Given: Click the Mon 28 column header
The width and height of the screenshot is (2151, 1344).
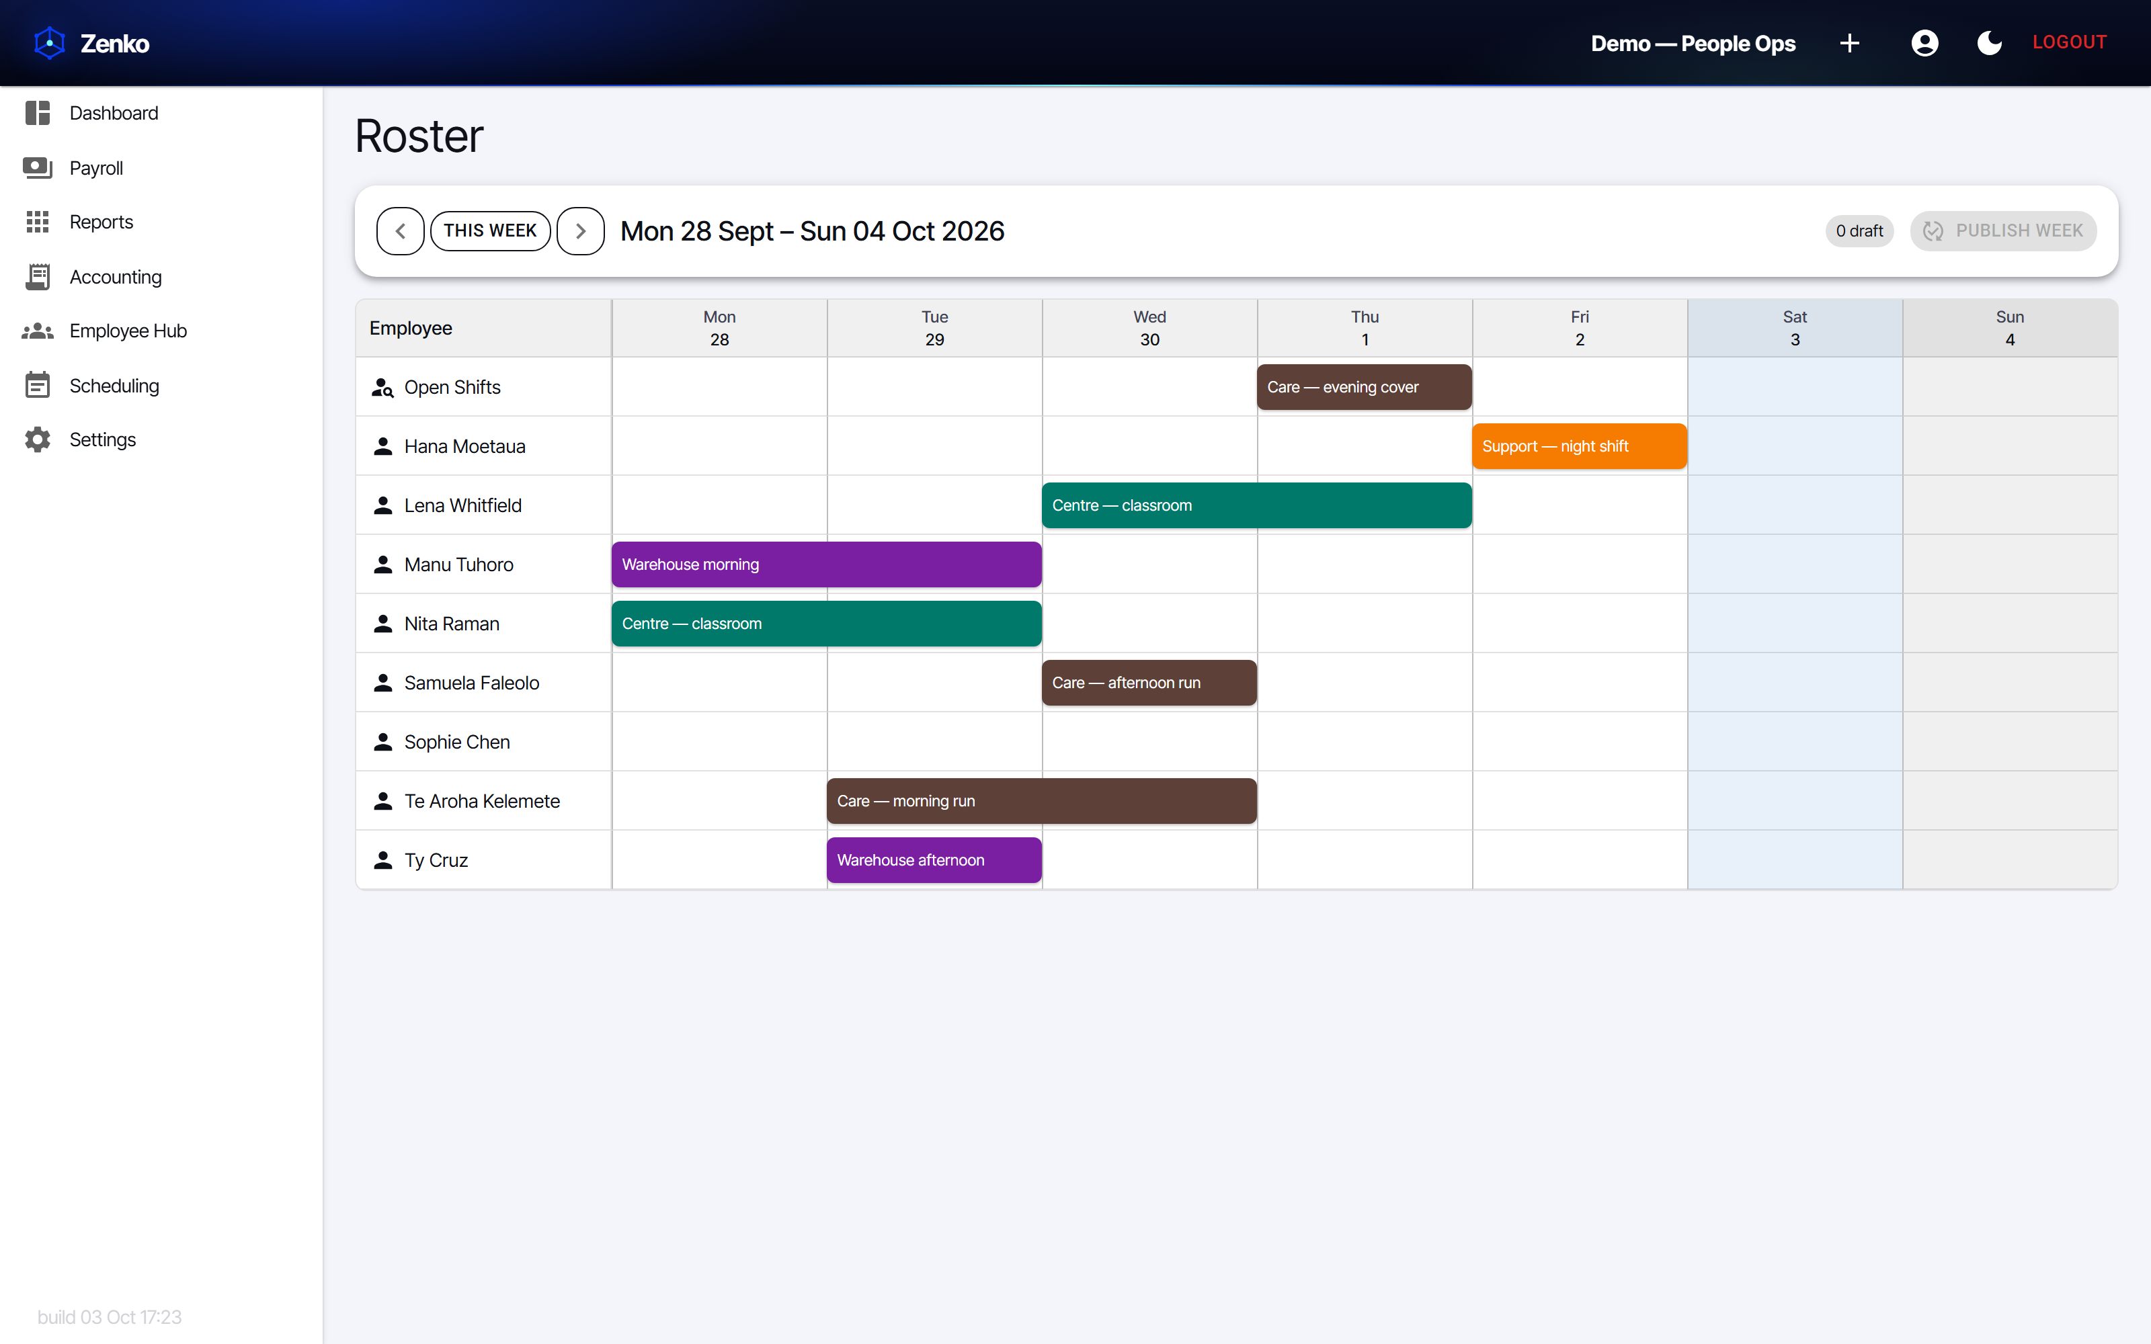Looking at the screenshot, I should pyautogui.click(x=719, y=328).
